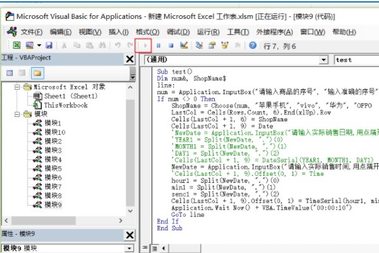Click the test procedure combo box
The height and width of the screenshot is (253, 379).
357,60
